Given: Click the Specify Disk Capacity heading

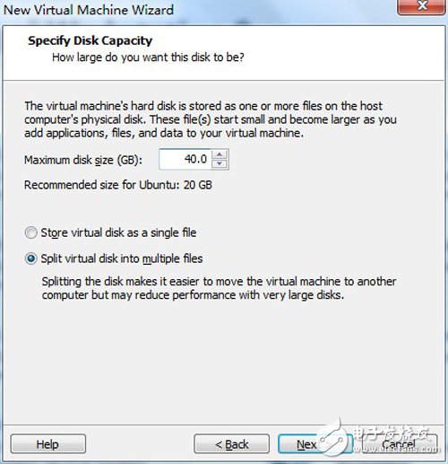Looking at the screenshot, I should (x=90, y=40).
